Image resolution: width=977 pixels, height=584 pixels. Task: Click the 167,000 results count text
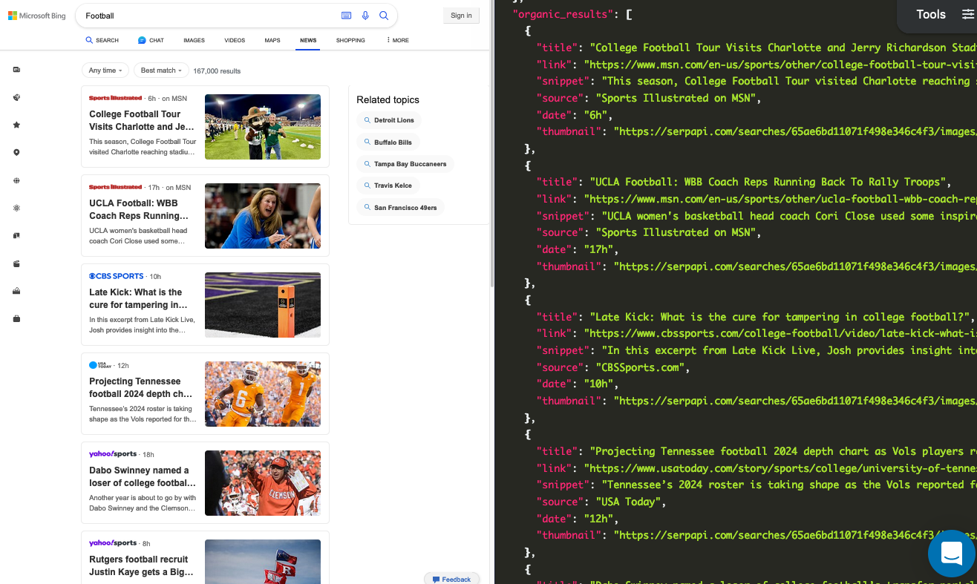click(217, 71)
